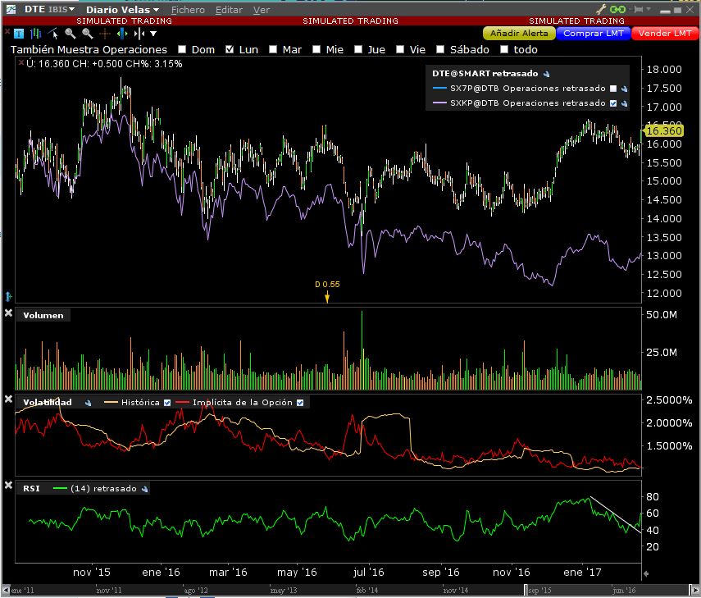
Task: Click the RSI white trendline
Action: (x=616, y=515)
